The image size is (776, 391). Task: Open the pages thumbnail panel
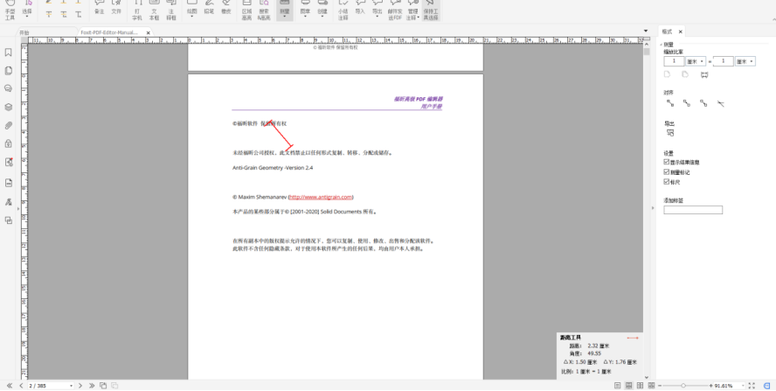[x=9, y=71]
